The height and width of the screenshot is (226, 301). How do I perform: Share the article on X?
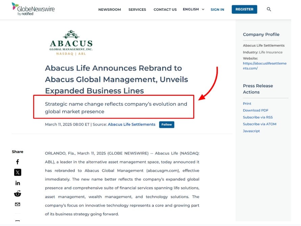18,172
